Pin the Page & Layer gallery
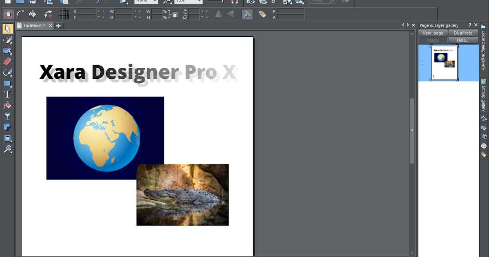 [x=469, y=25]
